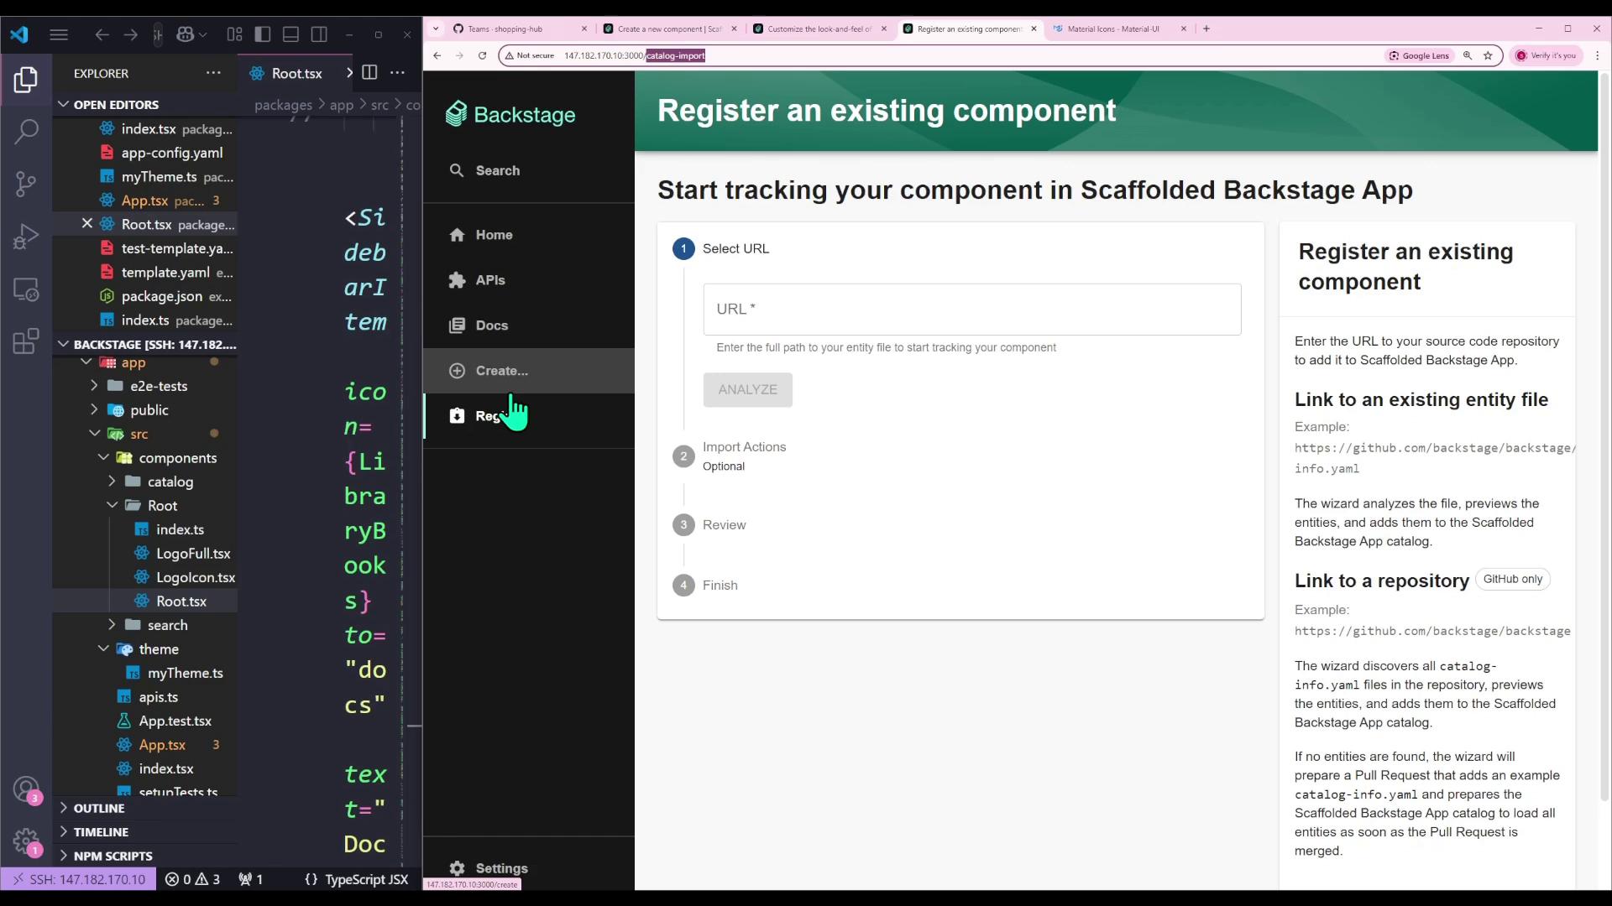Open the Search view in VS Code
This screenshot has height=906, width=1612.
[26, 132]
